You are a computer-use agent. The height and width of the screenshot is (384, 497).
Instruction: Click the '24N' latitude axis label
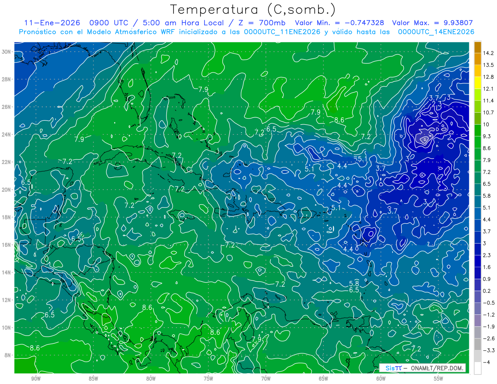tap(6, 135)
